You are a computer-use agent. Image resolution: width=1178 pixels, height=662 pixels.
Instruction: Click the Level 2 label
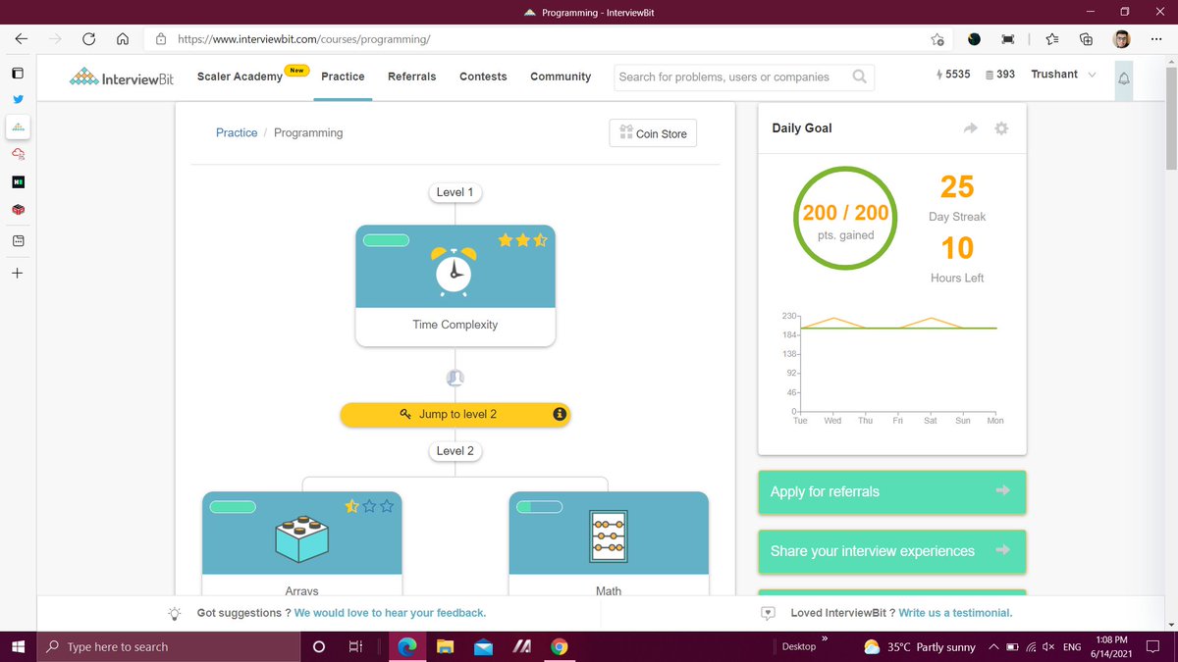[455, 451]
